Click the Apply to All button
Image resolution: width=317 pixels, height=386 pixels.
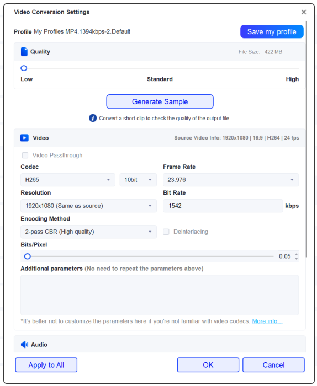click(46, 365)
